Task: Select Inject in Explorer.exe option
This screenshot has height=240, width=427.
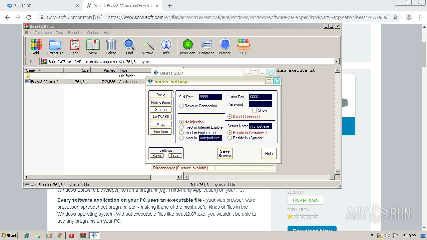Action: [181, 133]
